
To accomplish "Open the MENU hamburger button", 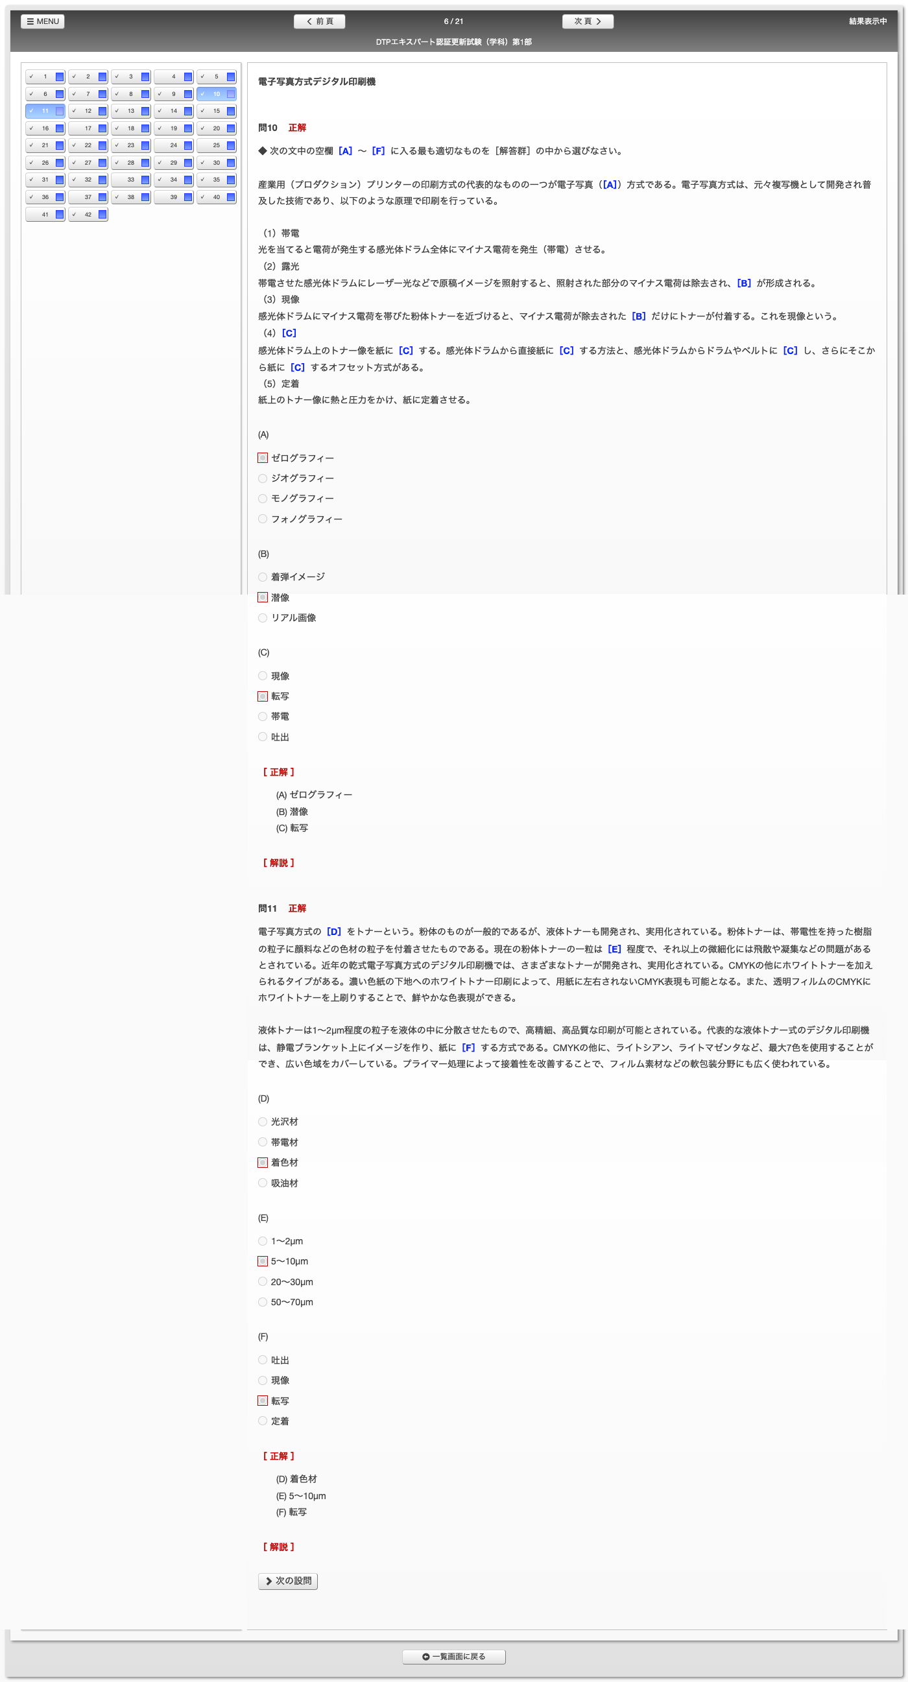I will [42, 21].
